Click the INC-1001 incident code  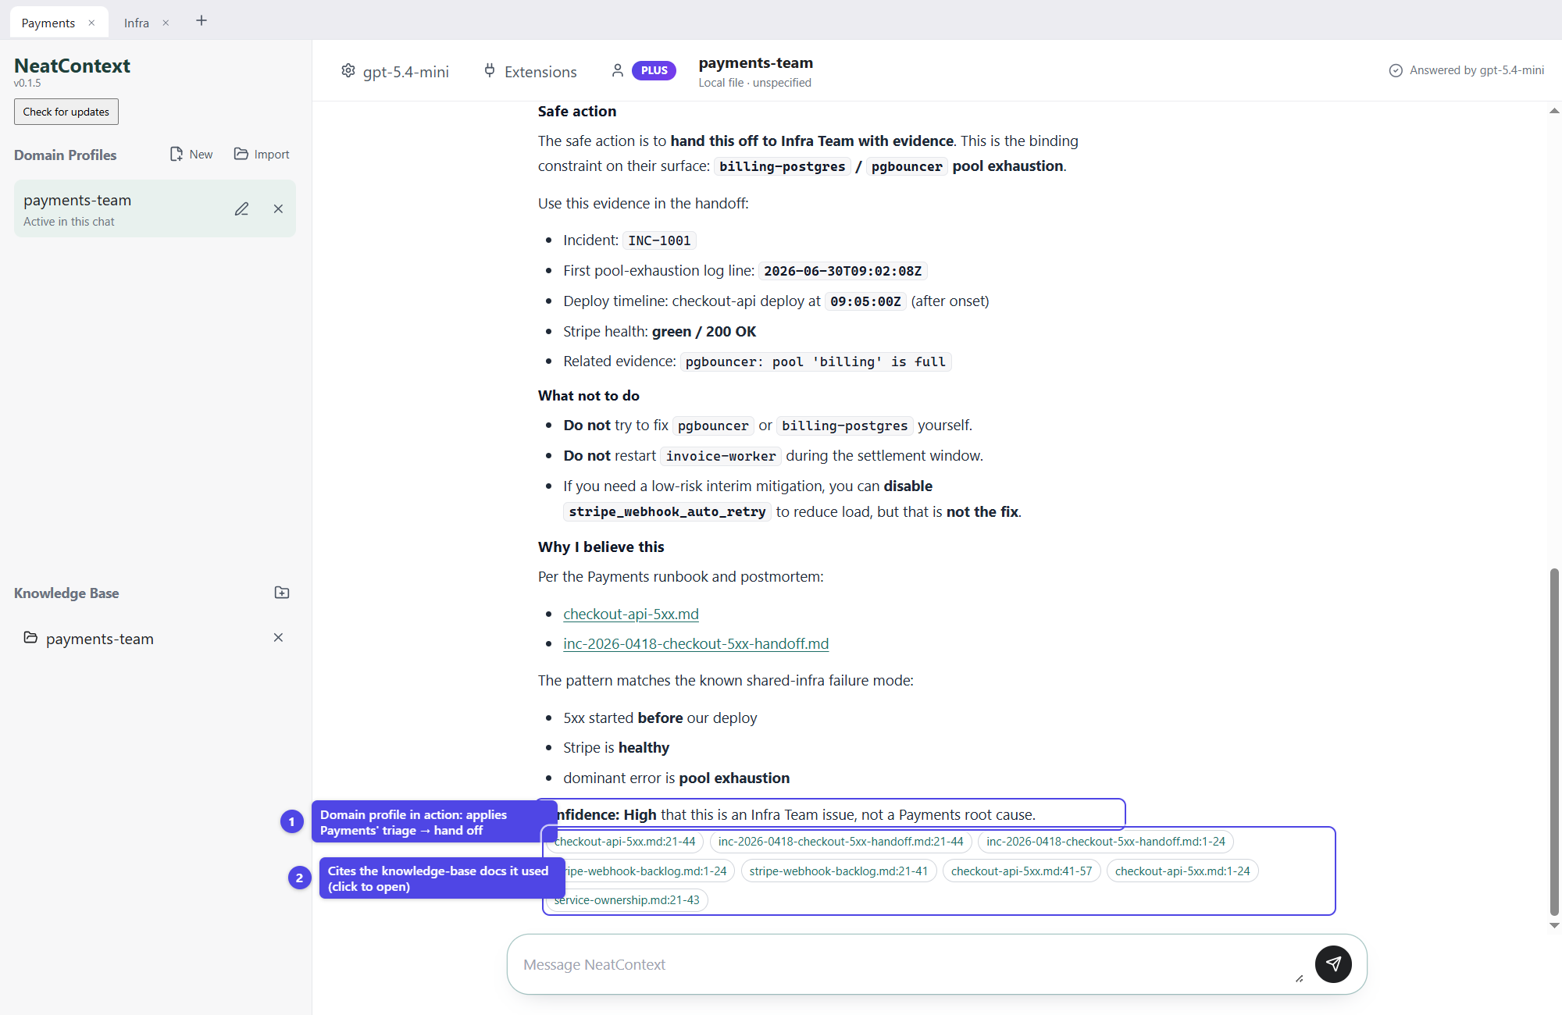tap(659, 240)
